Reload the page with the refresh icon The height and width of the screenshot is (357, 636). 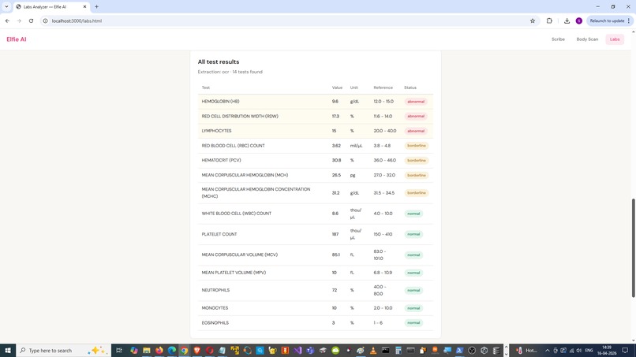tap(31, 20)
